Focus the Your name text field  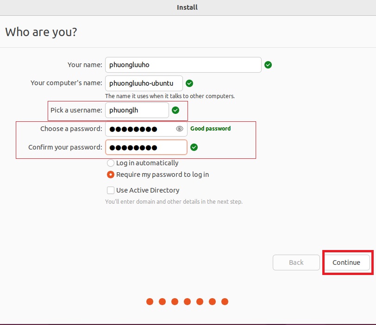[183, 65]
